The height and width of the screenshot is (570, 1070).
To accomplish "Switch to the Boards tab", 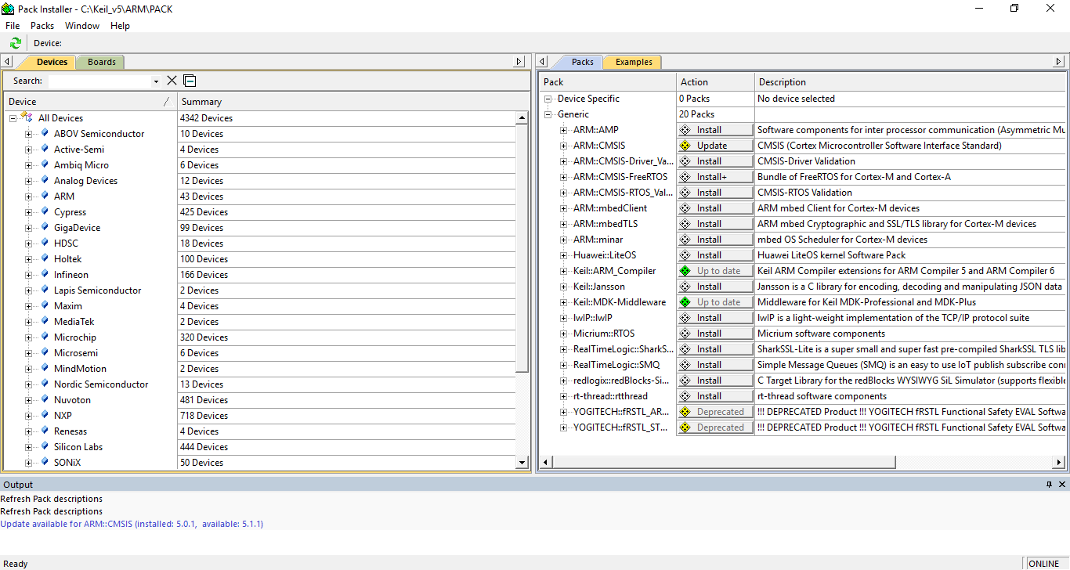I will point(102,62).
